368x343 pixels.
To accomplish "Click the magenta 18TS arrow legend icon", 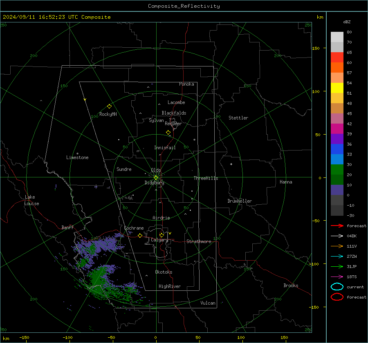I will coord(337,277).
